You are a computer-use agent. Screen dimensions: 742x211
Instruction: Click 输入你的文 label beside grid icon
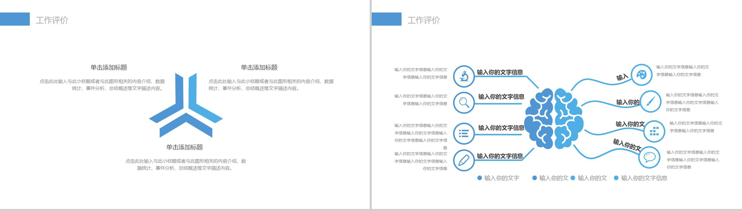click(630, 124)
